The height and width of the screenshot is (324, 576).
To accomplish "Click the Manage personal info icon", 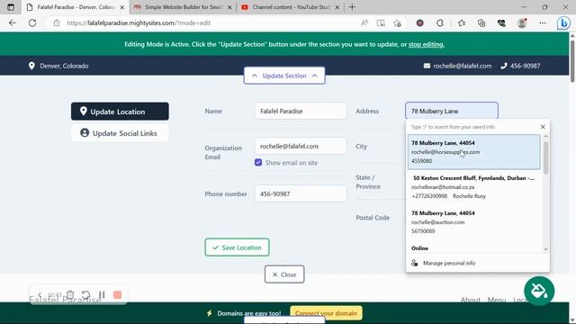I will [x=414, y=263].
